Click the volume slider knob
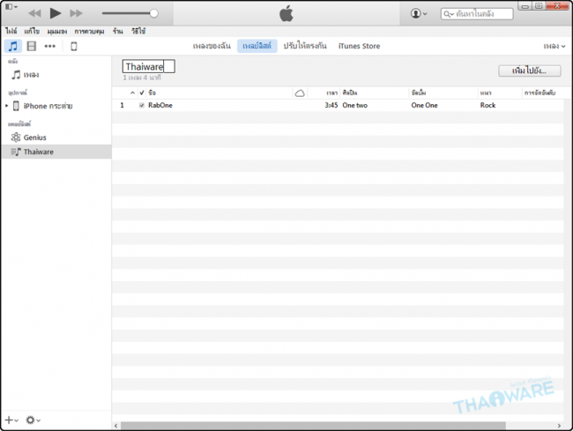Screen dimensions: 573x431 click(x=154, y=13)
